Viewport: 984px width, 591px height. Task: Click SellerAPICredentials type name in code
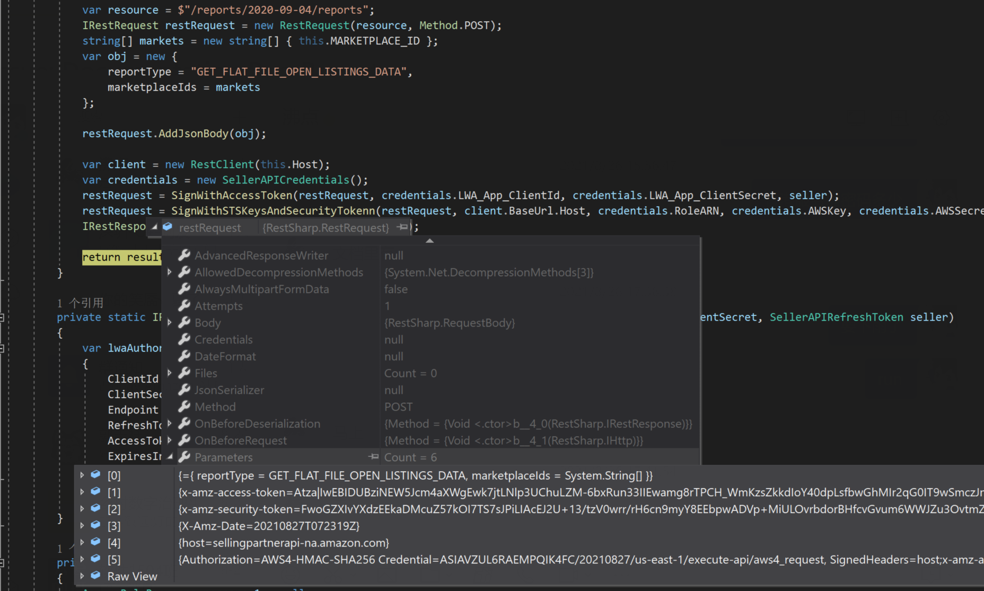[286, 180]
